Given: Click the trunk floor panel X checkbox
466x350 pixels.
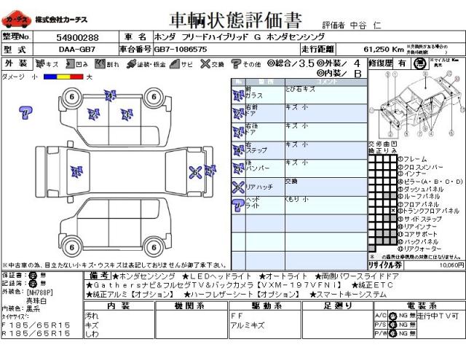Looking at the screenshot, I should click(x=393, y=211).
